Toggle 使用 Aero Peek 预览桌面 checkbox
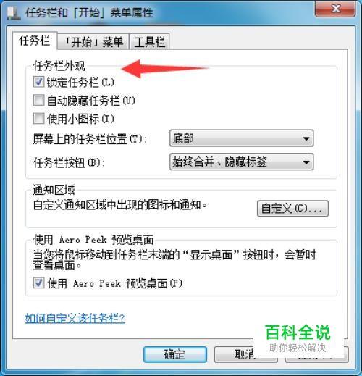The image size is (362, 376). coord(38,283)
